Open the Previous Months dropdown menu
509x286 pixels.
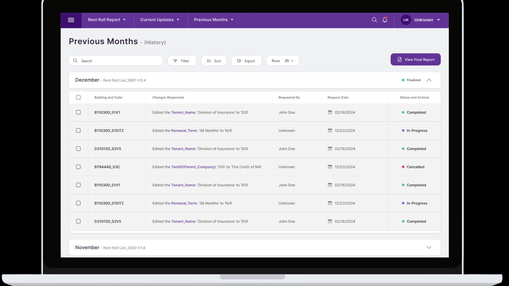[213, 20]
